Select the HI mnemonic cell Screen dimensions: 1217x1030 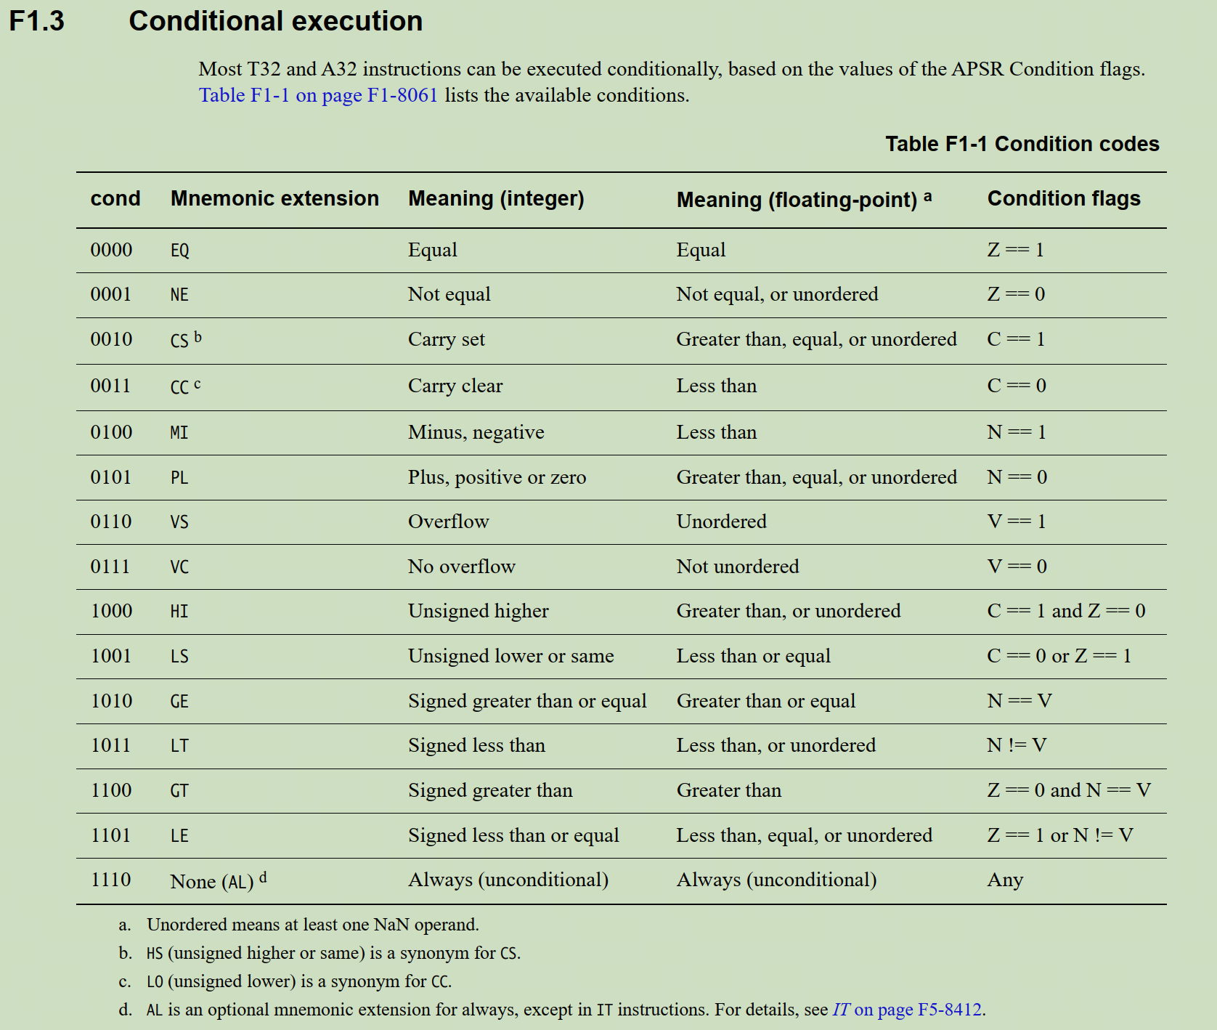point(179,612)
